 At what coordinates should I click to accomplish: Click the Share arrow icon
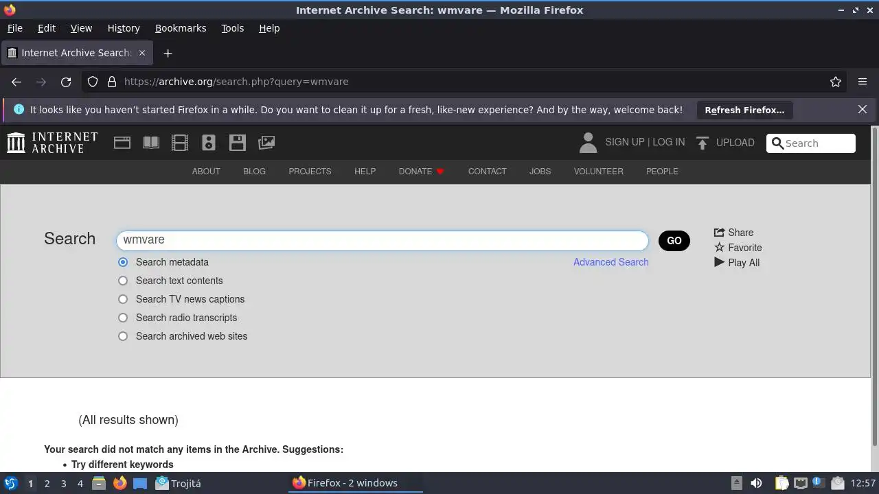click(x=719, y=233)
